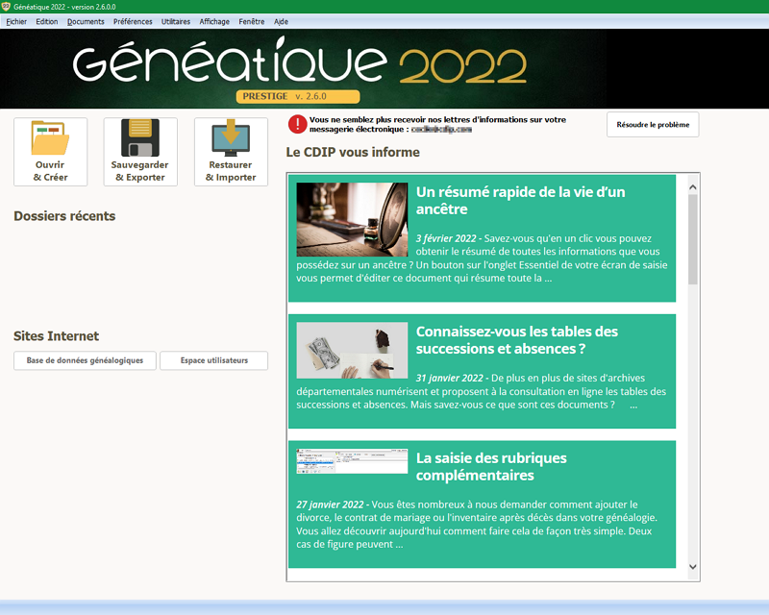The width and height of the screenshot is (769, 615).
Task: Click the 3 février 2022 date text
Action: coord(446,238)
